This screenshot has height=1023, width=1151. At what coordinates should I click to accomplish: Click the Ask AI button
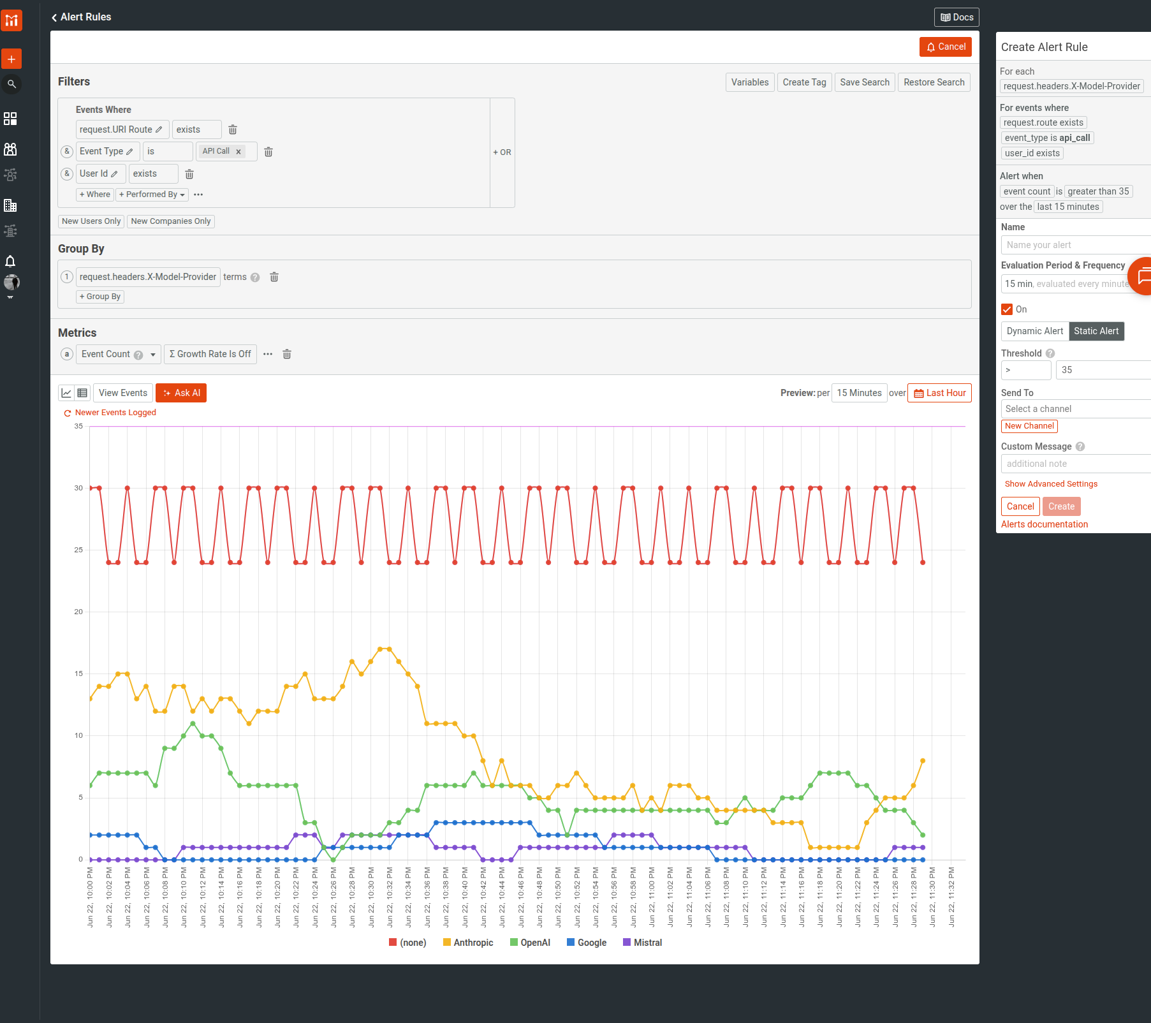pos(181,393)
